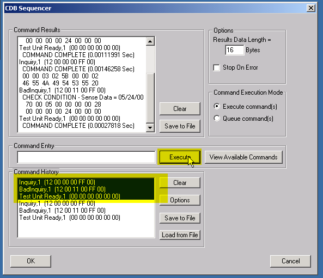Screen dimensions: 323x278
Task: Select the unhighlighted BadInquiry,1 history entry
Action: (86, 211)
